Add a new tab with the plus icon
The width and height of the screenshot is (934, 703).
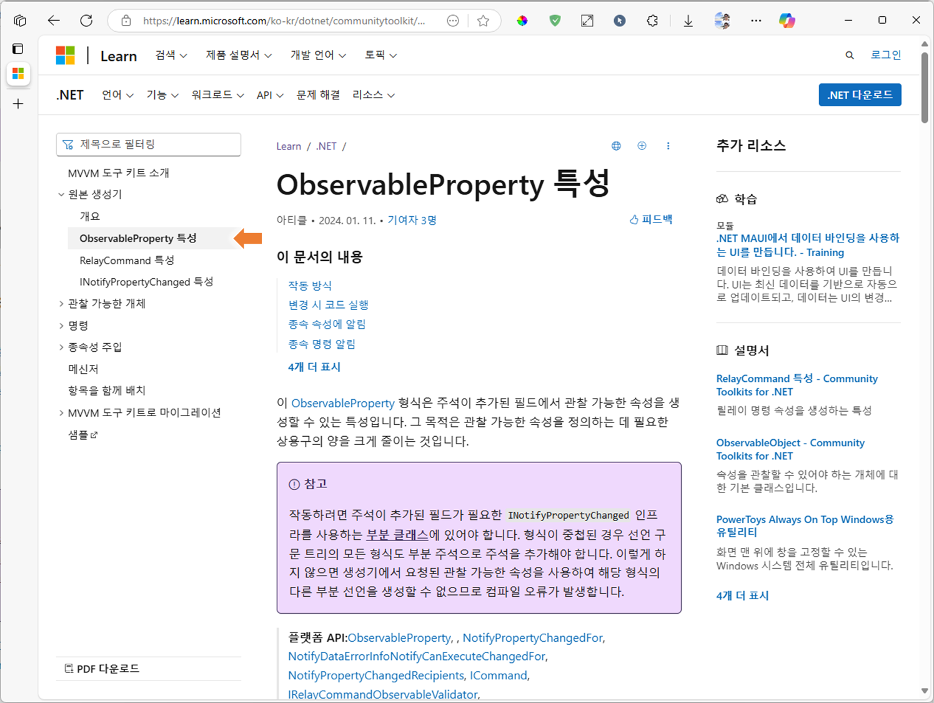18,104
